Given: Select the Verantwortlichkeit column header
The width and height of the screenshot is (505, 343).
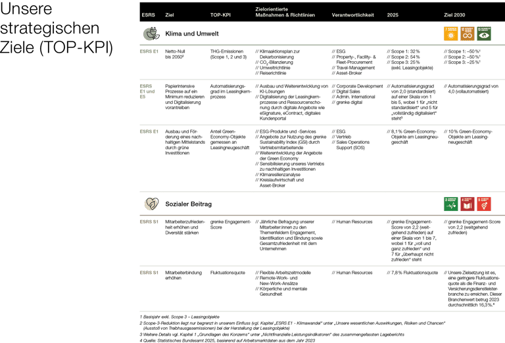Looking at the screenshot, I should coord(353,14).
